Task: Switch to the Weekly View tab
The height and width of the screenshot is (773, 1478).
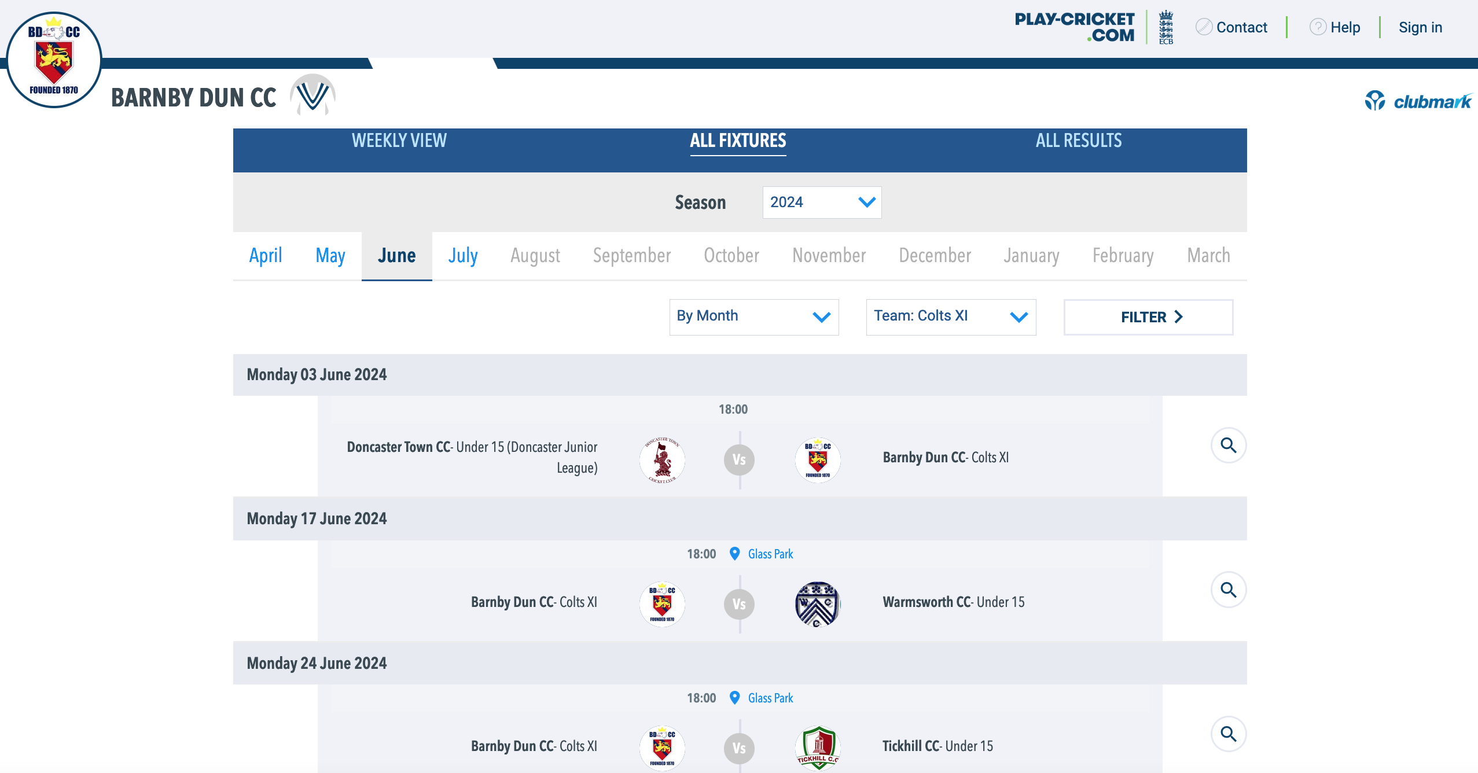Action: [x=399, y=141]
